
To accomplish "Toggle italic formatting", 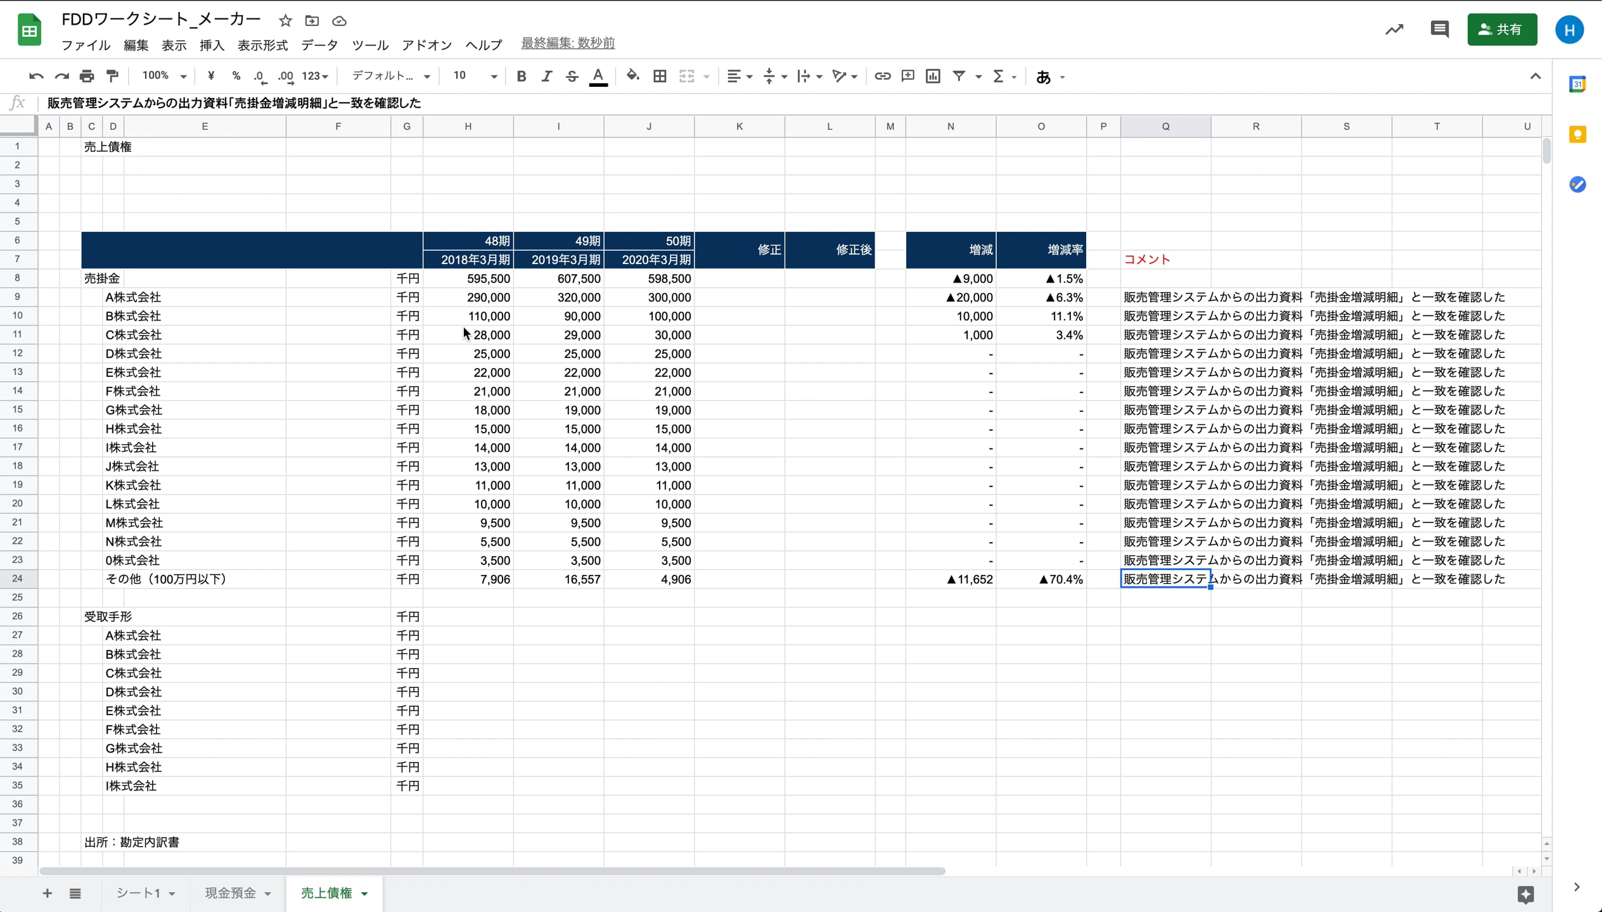I will pyautogui.click(x=546, y=77).
